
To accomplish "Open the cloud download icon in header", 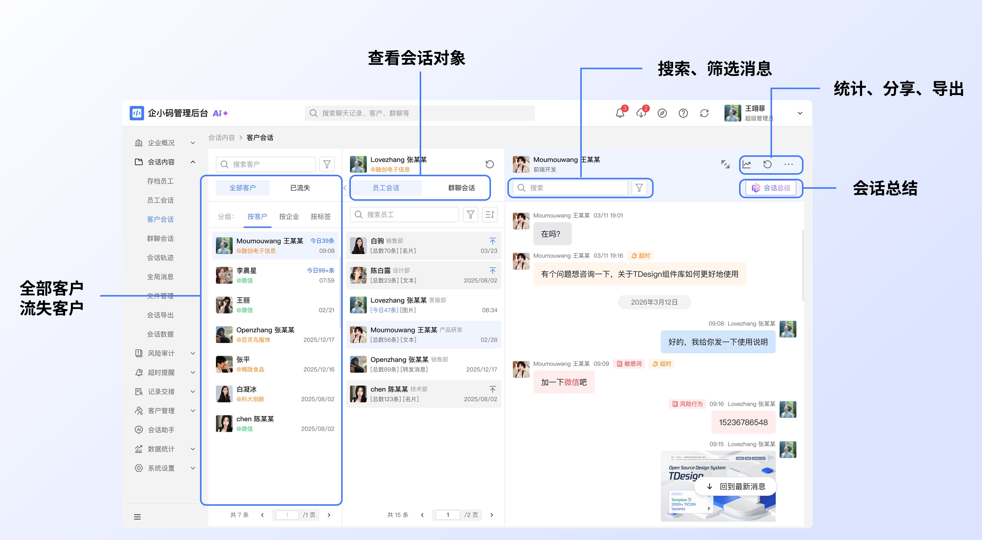I will (641, 113).
